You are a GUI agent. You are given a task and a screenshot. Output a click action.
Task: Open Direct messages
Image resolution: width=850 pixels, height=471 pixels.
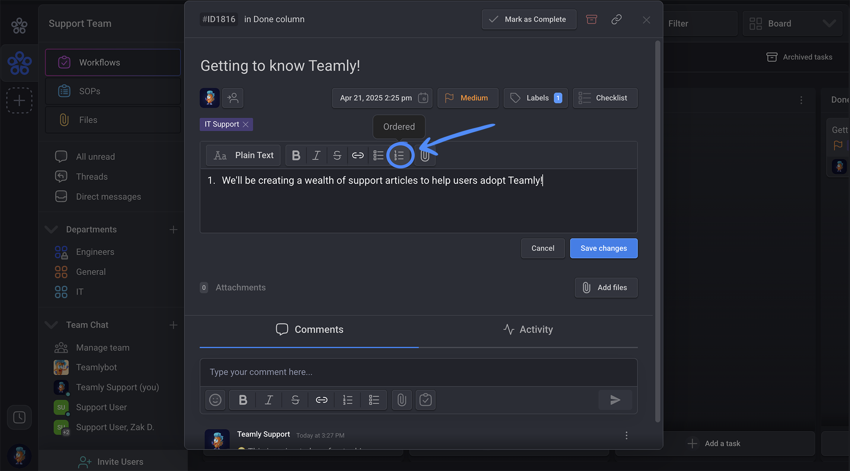click(108, 197)
